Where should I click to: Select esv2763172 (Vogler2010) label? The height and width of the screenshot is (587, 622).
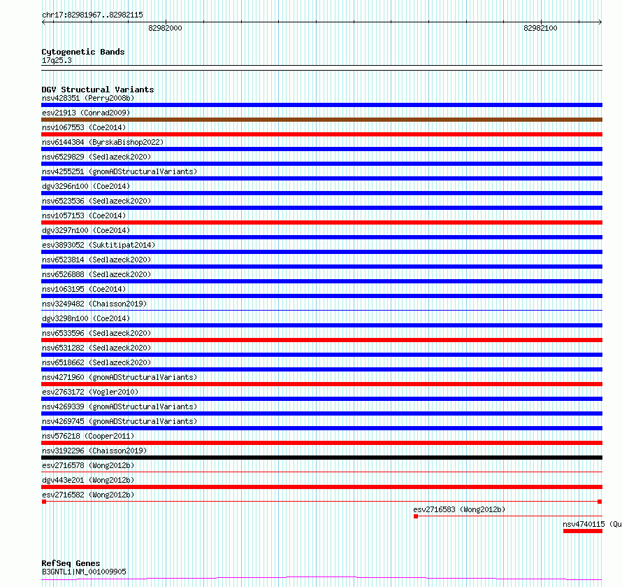point(90,392)
